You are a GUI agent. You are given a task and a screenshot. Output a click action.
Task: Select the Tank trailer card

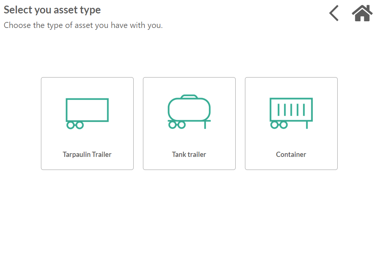pos(189,123)
